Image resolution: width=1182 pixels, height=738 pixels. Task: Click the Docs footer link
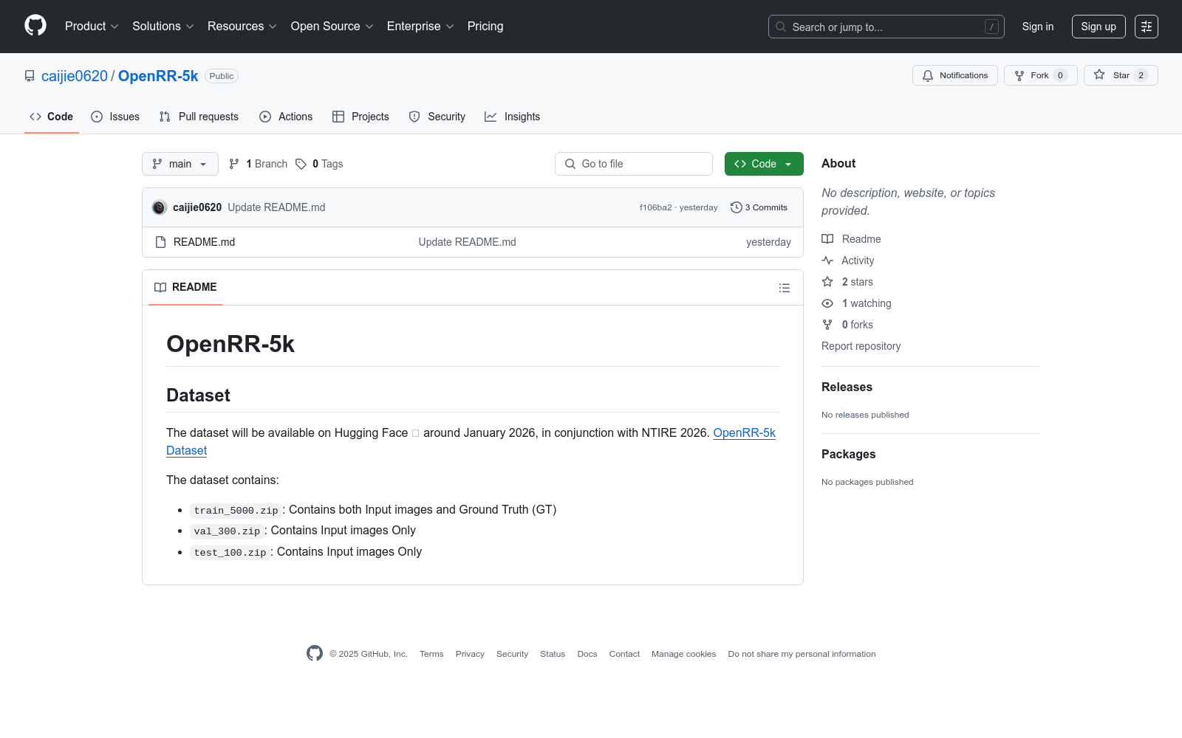pos(587,654)
